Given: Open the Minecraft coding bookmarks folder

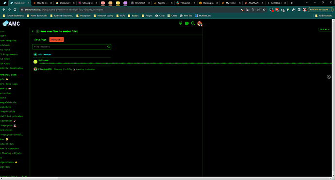Looking at the screenshot, I should click(103, 16).
